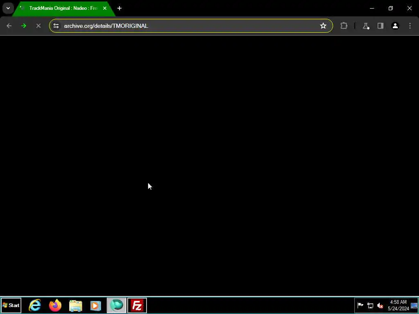This screenshot has height=314, width=419.
Task: Open Action Center flag tray icon
Action: click(360, 305)
